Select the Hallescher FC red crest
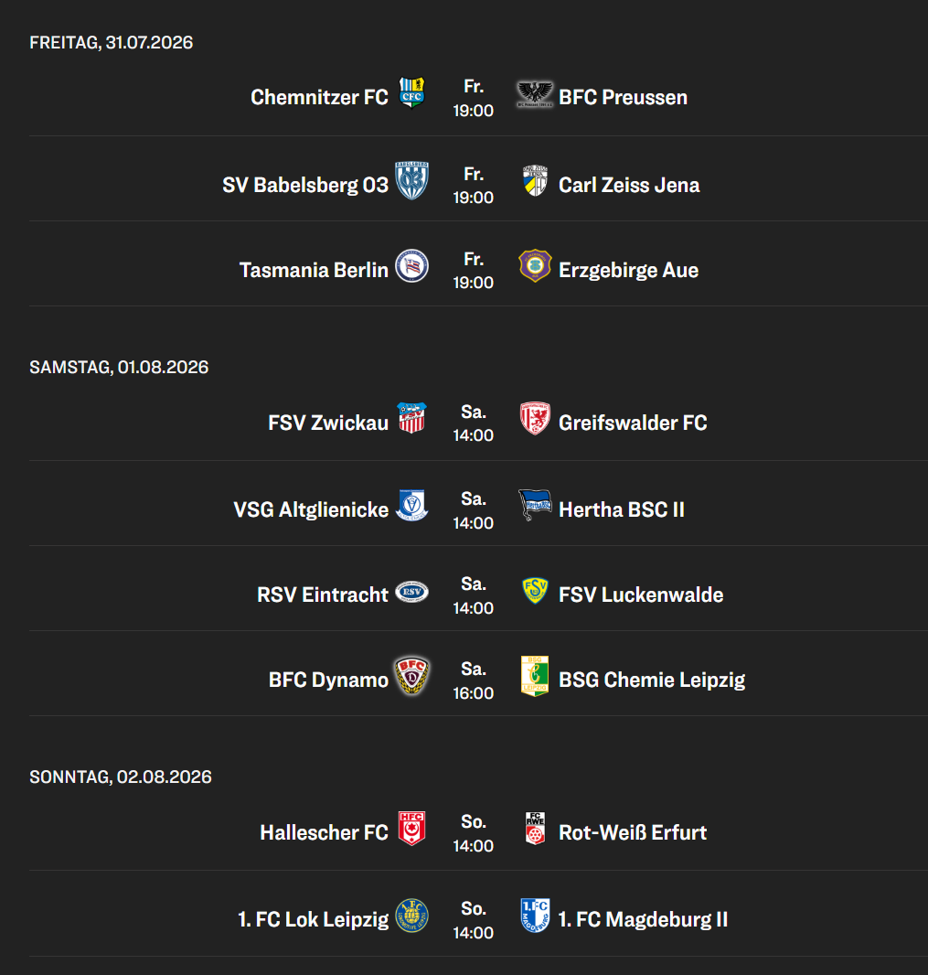Image resolution: width=928 pixels, height=975 pixels. (x=411, y=829)
